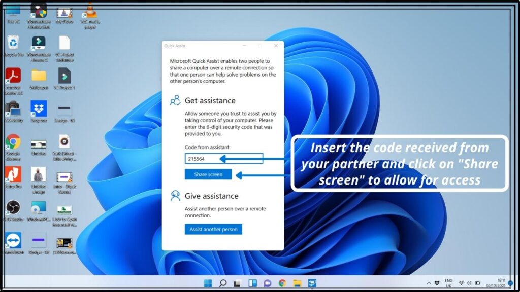
Task: Click the Share screen button
Action: (x=208, y=174)
